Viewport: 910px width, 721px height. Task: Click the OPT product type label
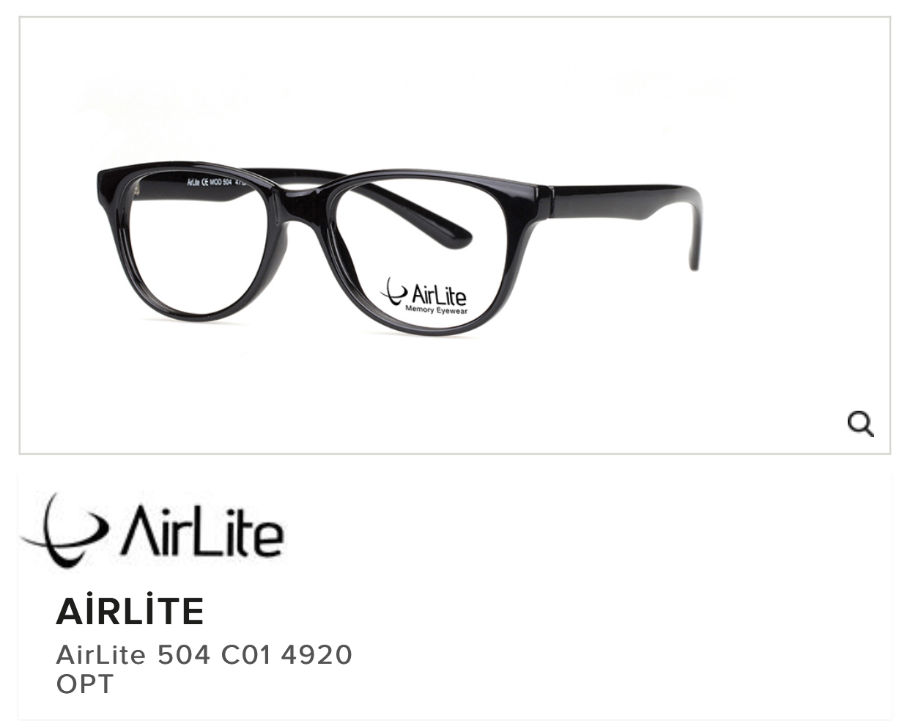(85, 684)
